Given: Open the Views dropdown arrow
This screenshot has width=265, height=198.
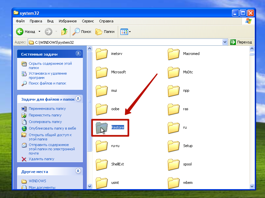Looking at the screenshot, I should [130, 32].
